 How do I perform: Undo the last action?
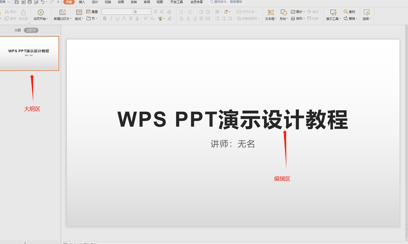43,2
